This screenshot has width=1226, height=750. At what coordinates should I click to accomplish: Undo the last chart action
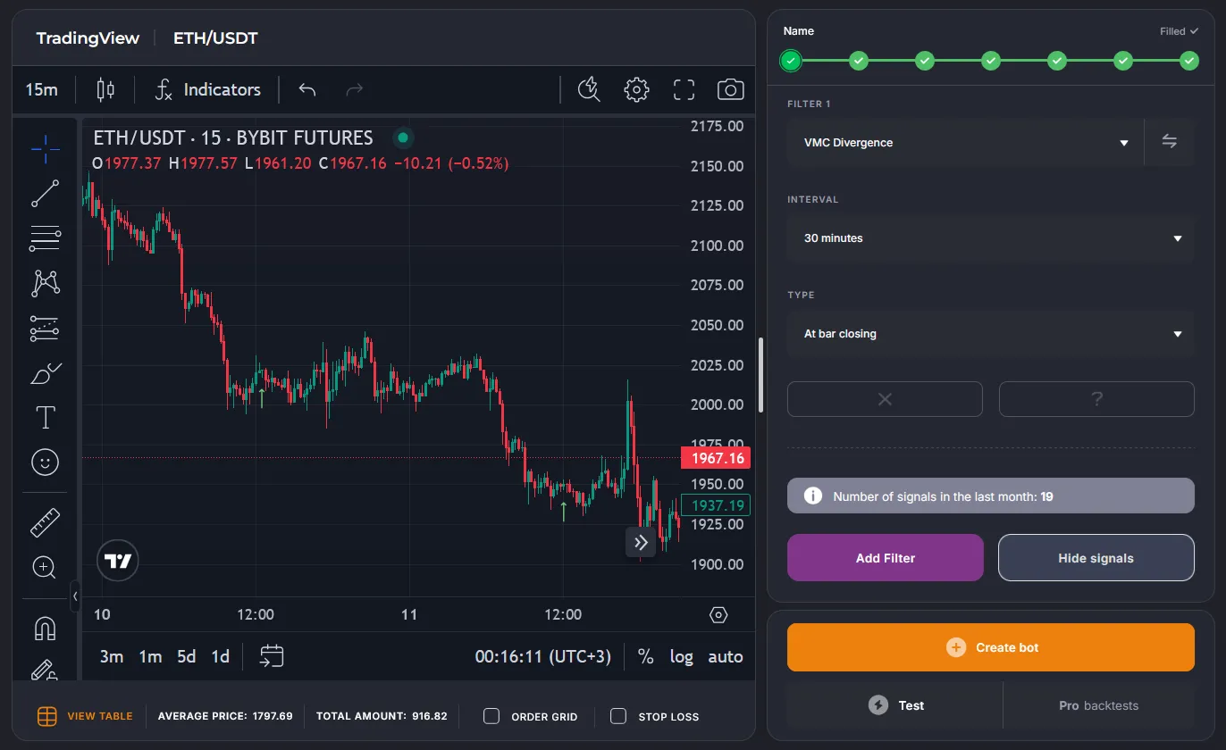point(307,89)
